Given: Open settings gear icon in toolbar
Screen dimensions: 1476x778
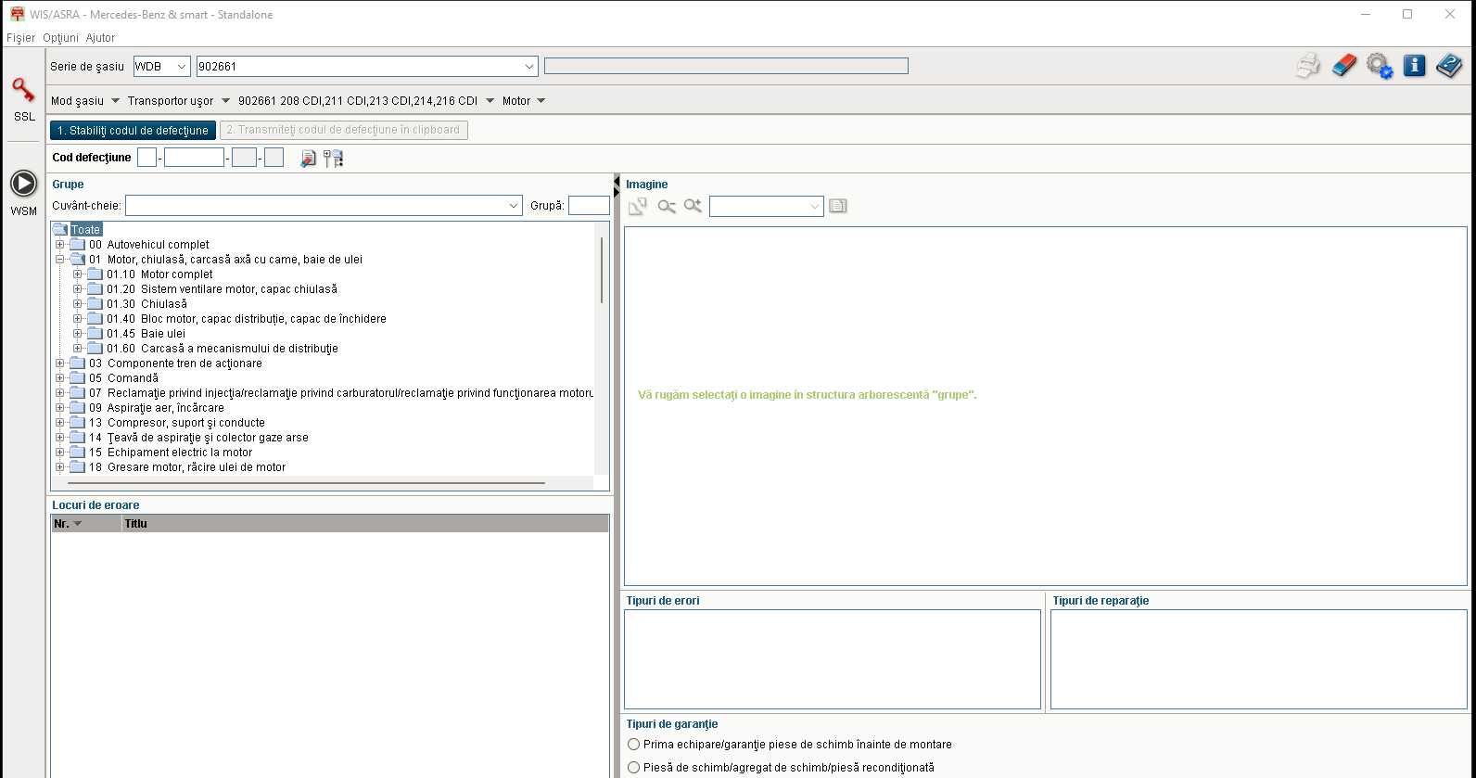Looking at the screenshot, I should 1379,66.
